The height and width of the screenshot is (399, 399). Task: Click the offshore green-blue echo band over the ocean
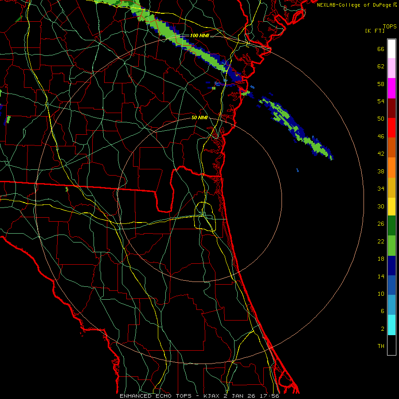(x=295, y=127)
